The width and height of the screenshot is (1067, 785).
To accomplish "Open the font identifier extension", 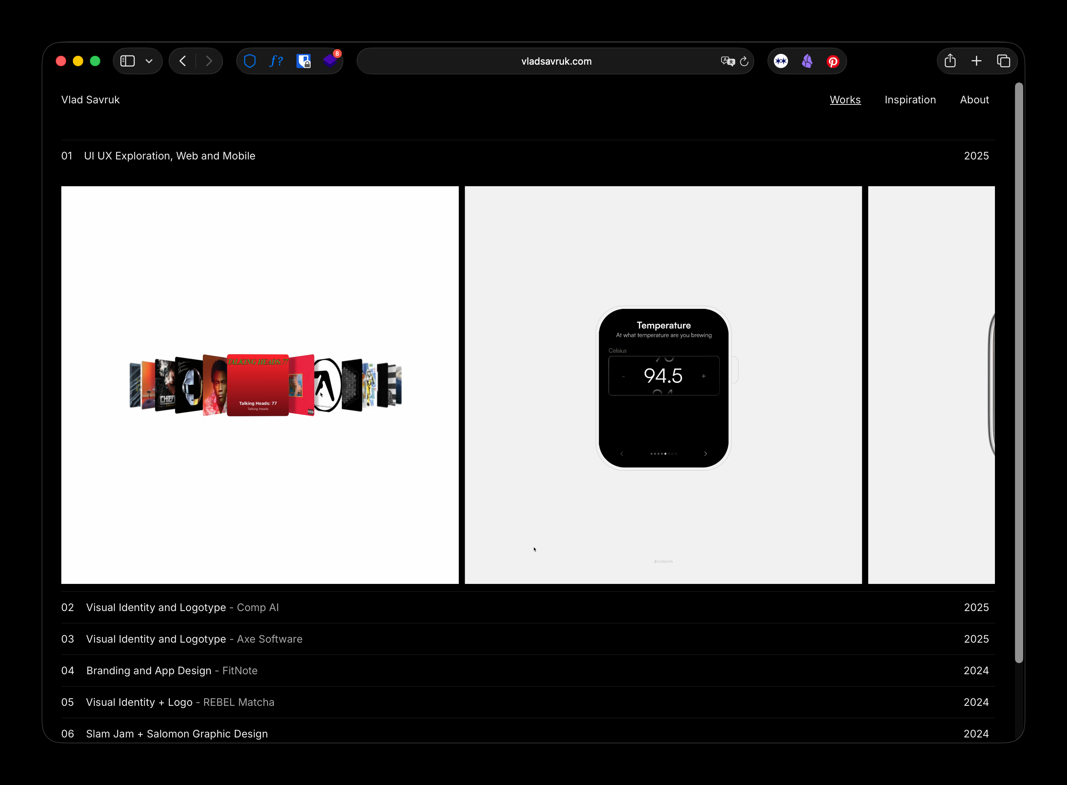I will (x=276, y=61).
